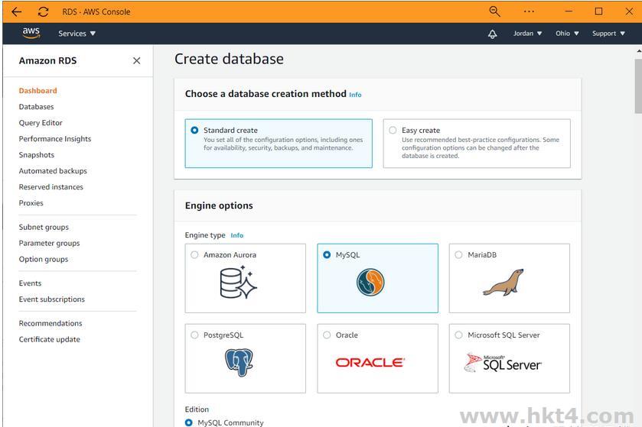642x427 pixels.
Task: Open the notifications bell
Action: 493,34
